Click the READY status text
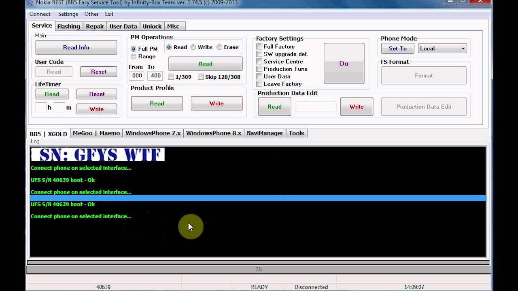The width and height of the screenshot is (518, 291). pyautogui.click(x=259, y=287)
